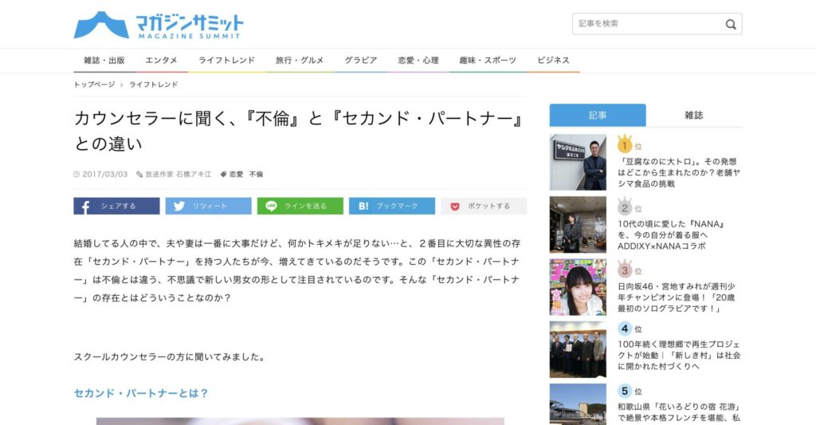
Task: Click the 恋愛 tag link
Action: [237, 174]
